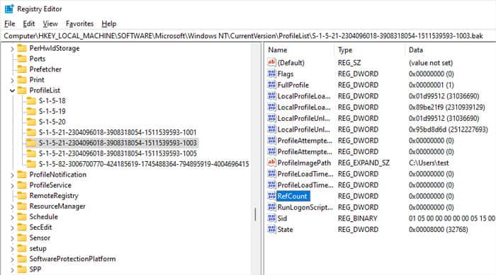
Task: Click the Registry Editor app icon
Action: [9, 9]
